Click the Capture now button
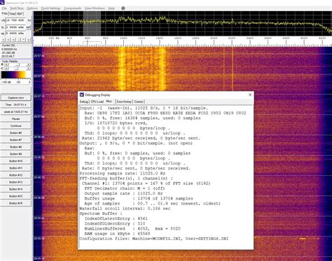Viewport: 332px width, 261px height. 16,98
